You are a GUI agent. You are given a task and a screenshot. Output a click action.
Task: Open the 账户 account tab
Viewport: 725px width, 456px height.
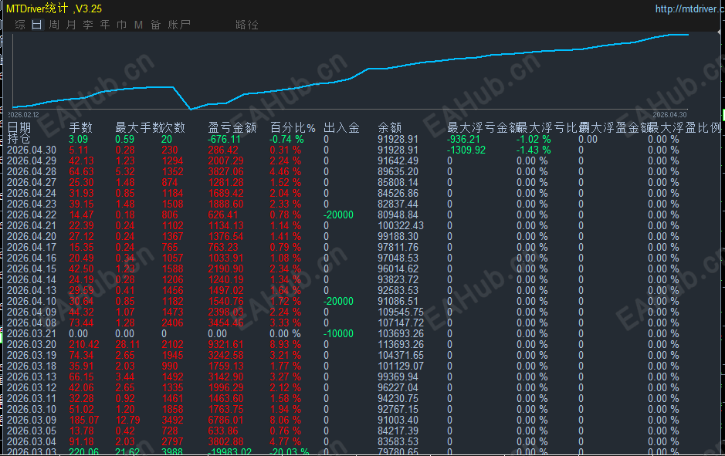coord(179,25)
